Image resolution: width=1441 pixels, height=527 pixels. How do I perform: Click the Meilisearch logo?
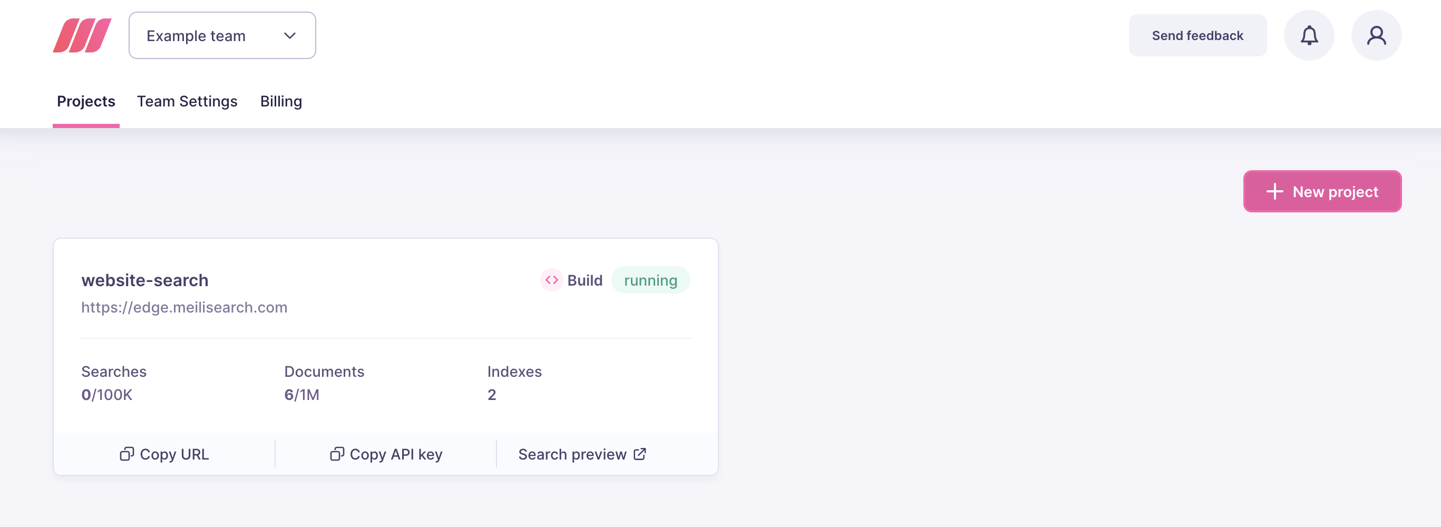83,35
